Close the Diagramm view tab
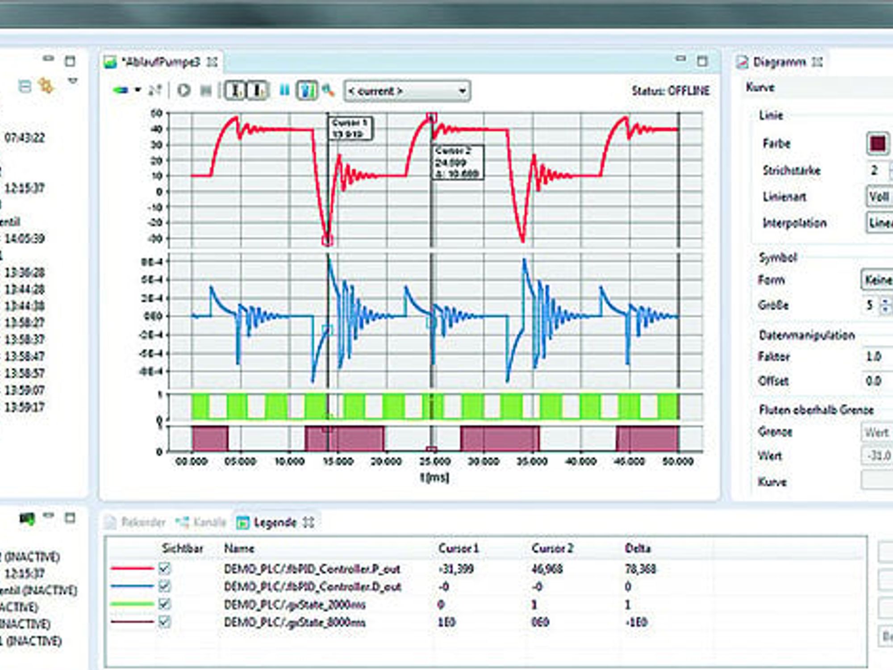Screen dimensions: 893x670 click(x=817, y=62)
